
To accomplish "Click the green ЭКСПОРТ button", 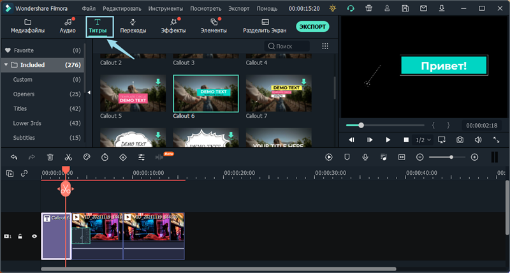I will [312, 27].
